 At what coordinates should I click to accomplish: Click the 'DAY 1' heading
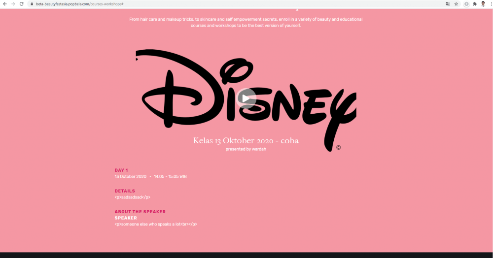tap(121, 170)
